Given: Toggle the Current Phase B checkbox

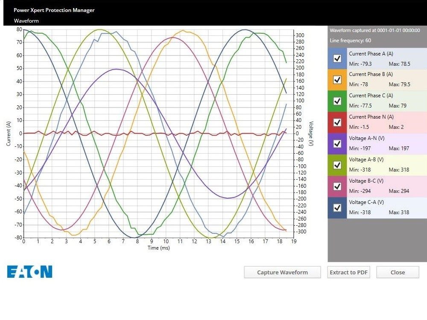Looking at the screenshot, I should pyautogui.click(x=337, y=80).
